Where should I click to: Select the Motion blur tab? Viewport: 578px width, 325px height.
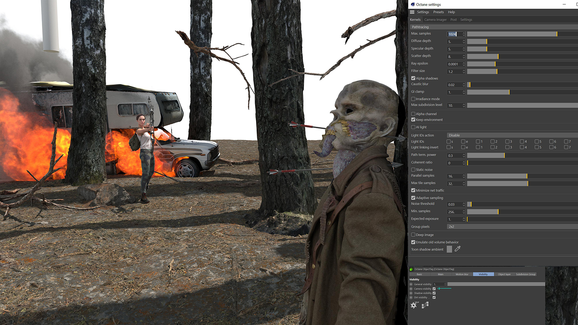pyautogui.click(x=462, y=274)
